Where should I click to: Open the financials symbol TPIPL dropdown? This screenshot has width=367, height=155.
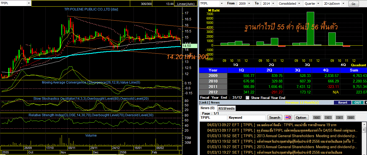pyautogui.click(x=221, y=4)
